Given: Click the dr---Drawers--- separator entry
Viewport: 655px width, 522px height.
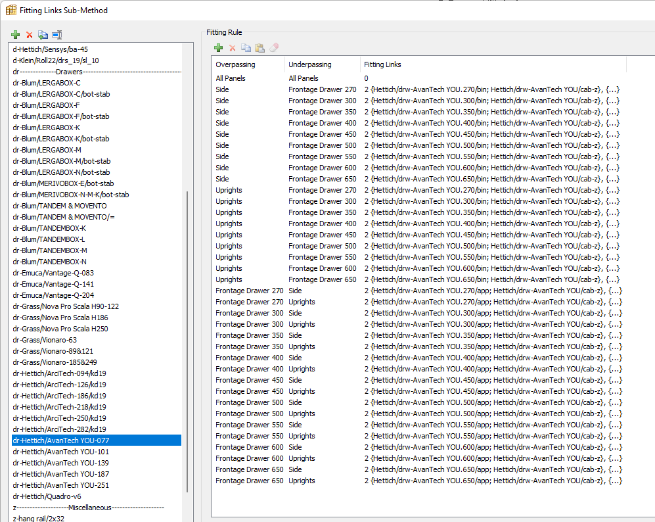Looking at the screenshot, I should pos(97,72).
